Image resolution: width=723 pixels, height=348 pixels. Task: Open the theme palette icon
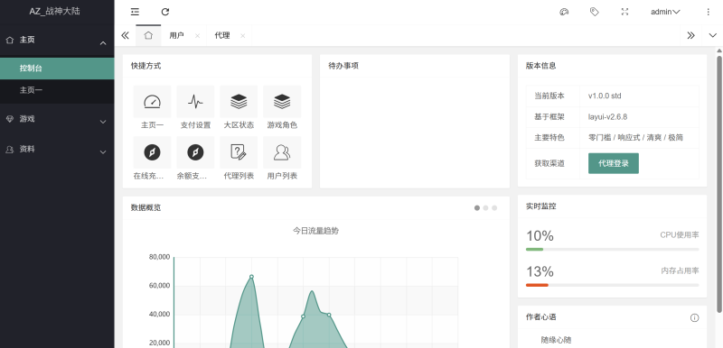click(564, 12)
